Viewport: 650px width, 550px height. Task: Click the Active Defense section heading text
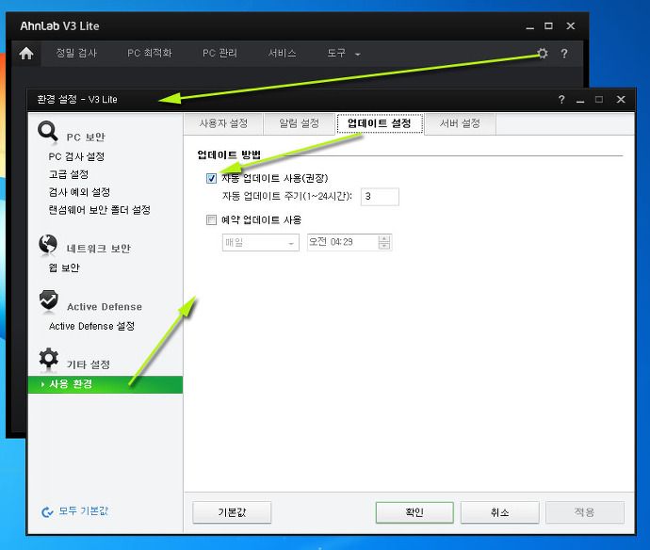point(105,307)
